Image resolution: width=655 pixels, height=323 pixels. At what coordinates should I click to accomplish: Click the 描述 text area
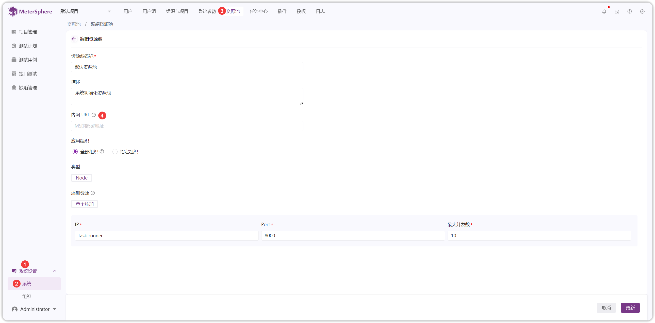click(x=187, y=97)
